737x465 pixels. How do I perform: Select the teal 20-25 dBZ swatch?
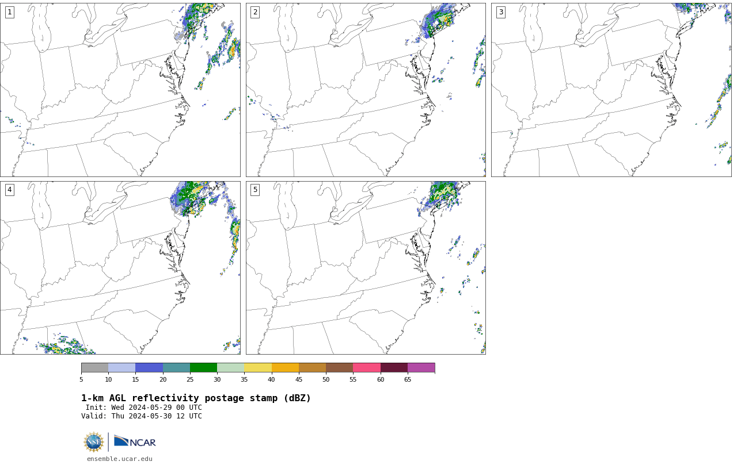point(176,368)
